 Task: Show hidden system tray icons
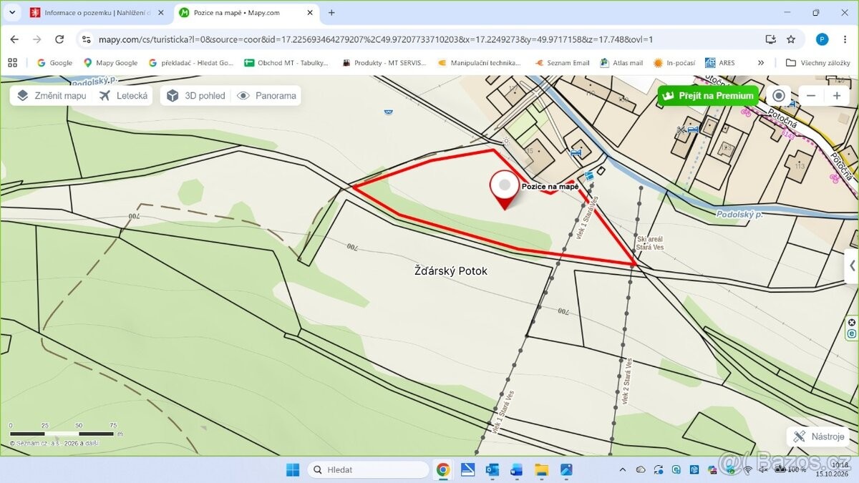[623, 469]
